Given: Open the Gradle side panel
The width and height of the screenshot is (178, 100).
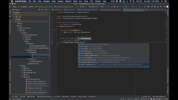Looking at the screenshot, I should (168, 13).
